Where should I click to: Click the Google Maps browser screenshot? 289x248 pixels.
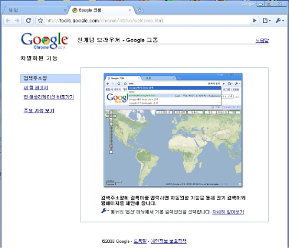[x=173, y=130]
